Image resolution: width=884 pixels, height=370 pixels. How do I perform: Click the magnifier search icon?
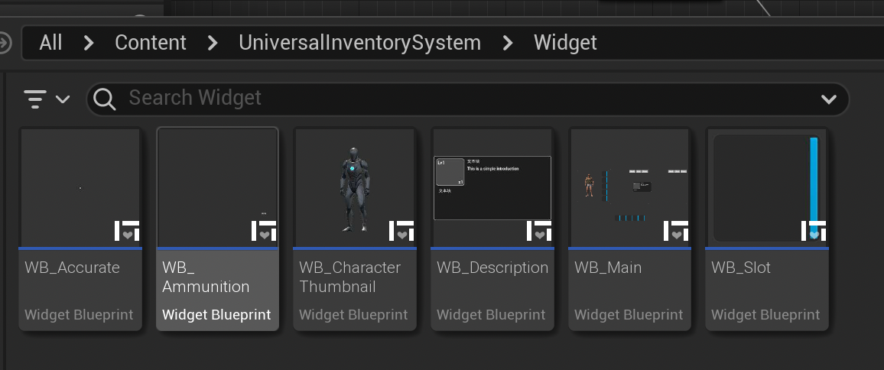click(x=105, y=99)
